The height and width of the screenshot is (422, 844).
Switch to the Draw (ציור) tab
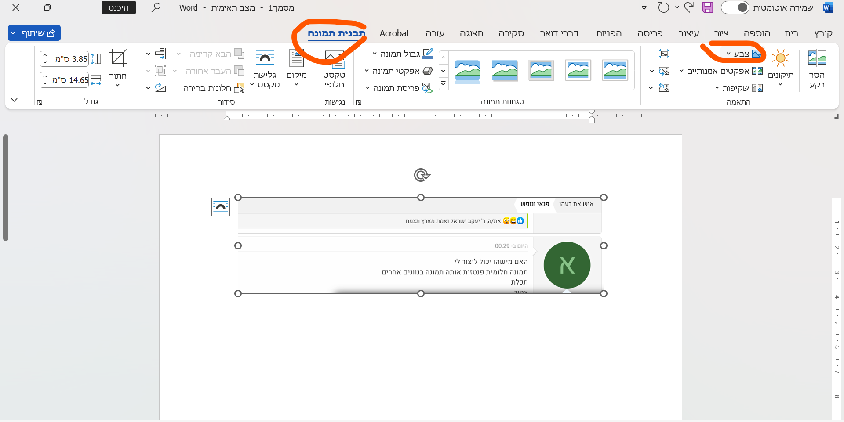[x=721, y=33]
